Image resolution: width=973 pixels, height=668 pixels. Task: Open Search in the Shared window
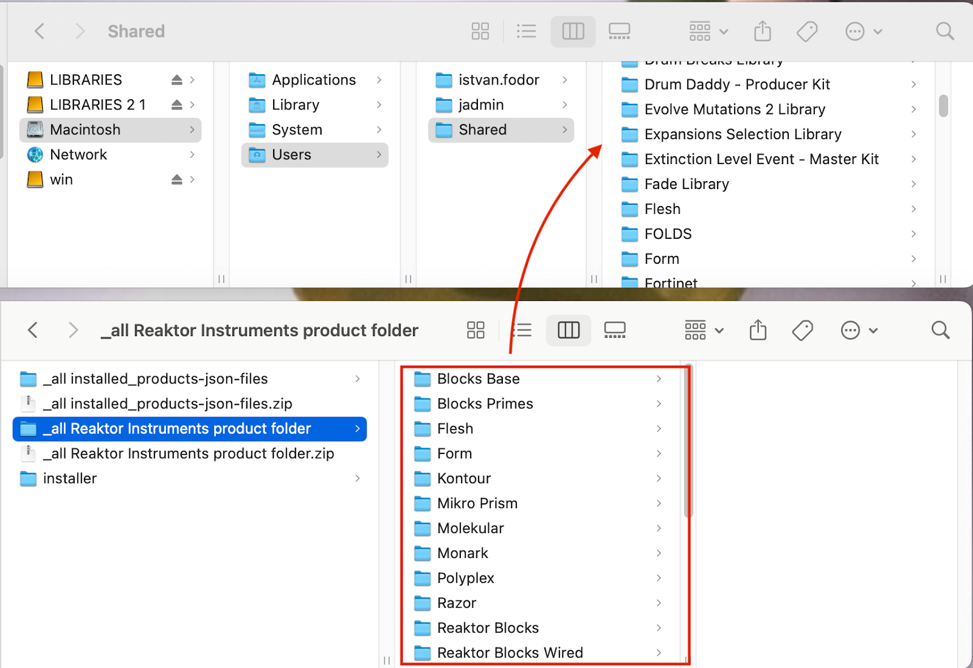tap(944, 31)
